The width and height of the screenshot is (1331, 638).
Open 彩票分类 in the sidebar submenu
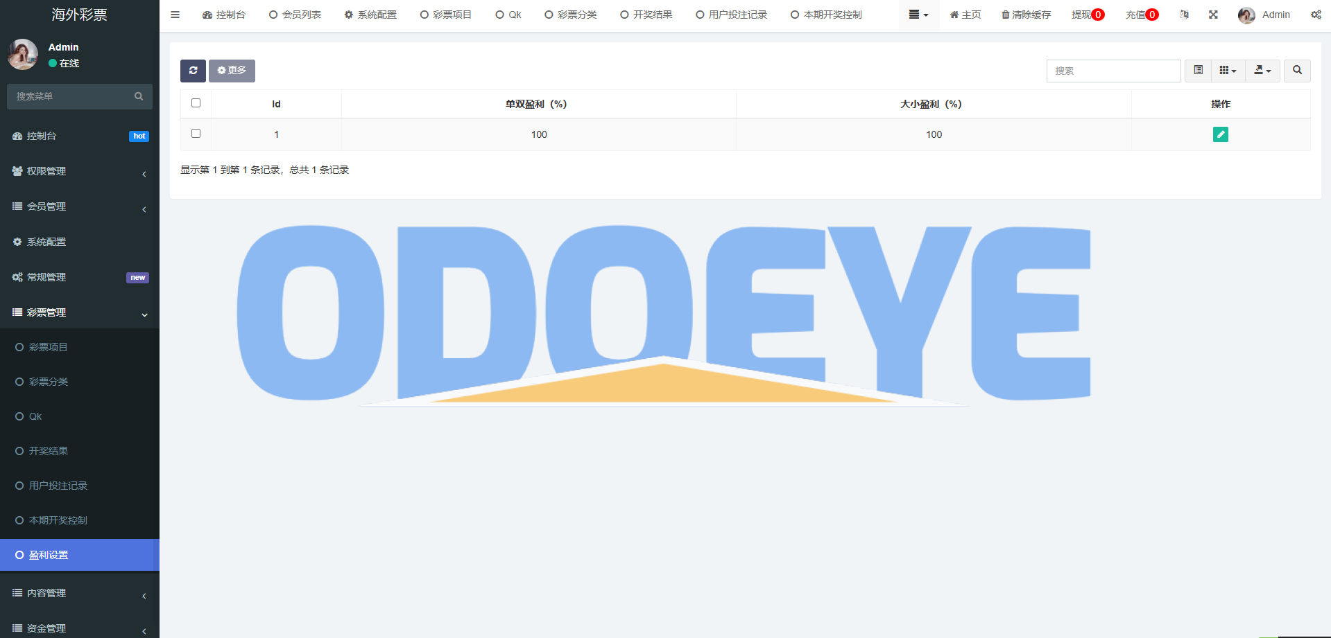coord(80,382)
